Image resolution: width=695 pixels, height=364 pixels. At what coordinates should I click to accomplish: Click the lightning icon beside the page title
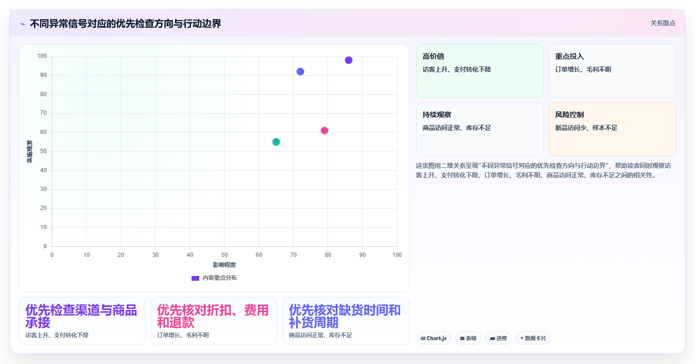22,24
